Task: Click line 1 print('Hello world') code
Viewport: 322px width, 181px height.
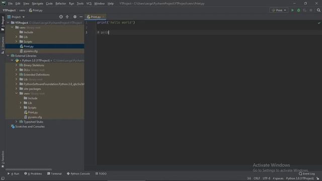Action: tap(116, 22)
